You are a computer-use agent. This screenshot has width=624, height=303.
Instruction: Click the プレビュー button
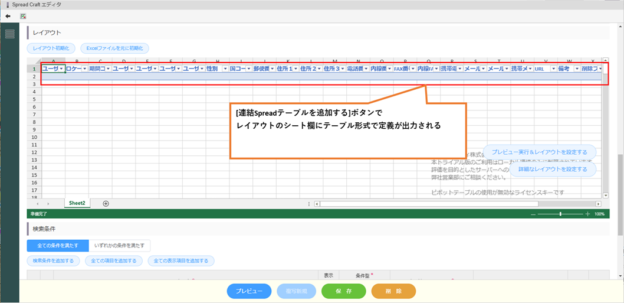click(249, 291)
